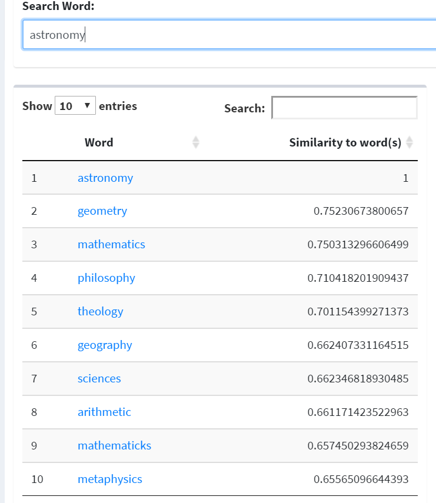Open the Show entries count dropdown
The width and height of the screenshot is (436, 503).
pyautogui.click(x=75, y=106)
